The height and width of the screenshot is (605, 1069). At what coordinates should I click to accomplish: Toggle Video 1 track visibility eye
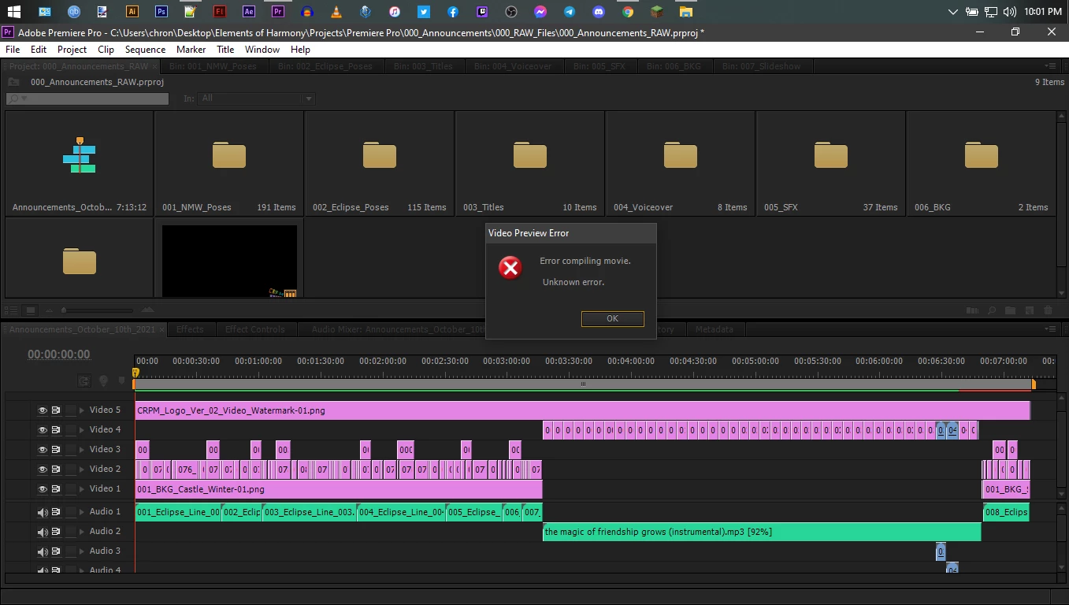(x=43, y=489)
